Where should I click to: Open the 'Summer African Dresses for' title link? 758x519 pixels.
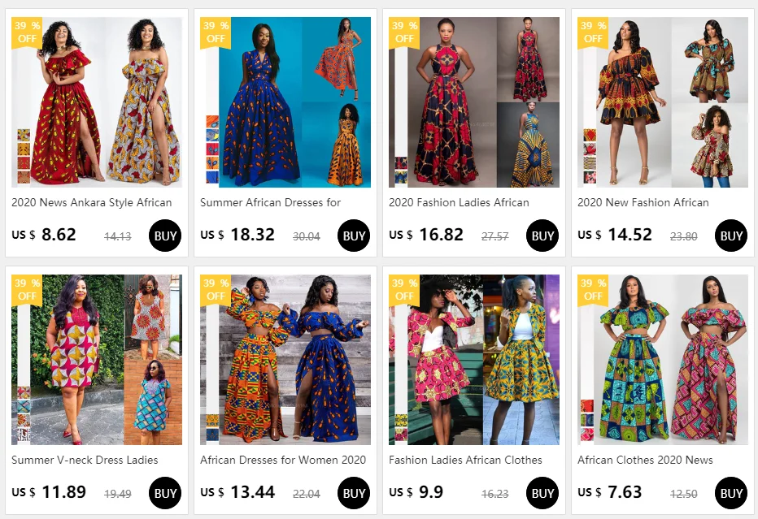[x=270, y=203]
